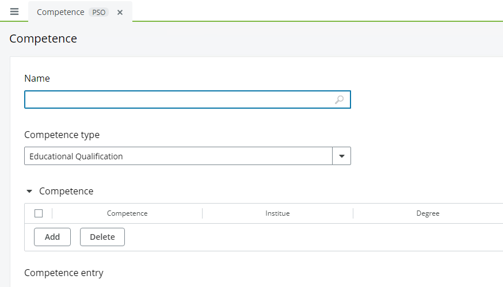This screenshot has height=287, width=503.
Task: Sort by the Institue column header
Action: click(x=277, y=213)
